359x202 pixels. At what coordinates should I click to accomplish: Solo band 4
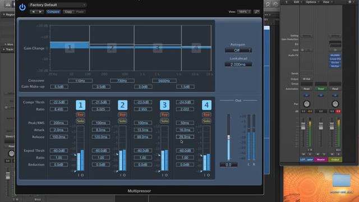206,121
